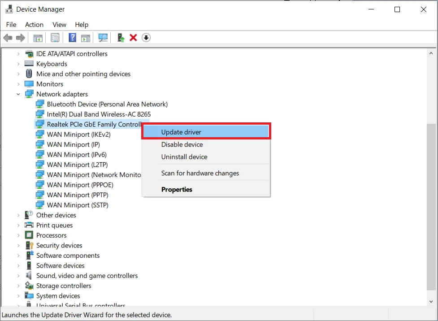Click the Security devices key icon
The width and height of the screenshot is (438, 321).
pos(29,245)
